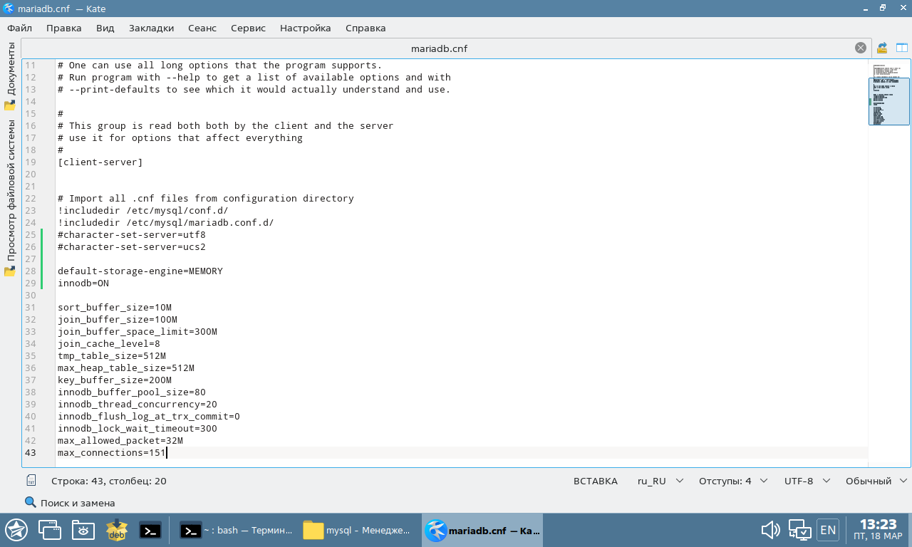The image size is (912, 547).
Task: Select the mariadb.cnf tab title
Action: coord(440,48)
